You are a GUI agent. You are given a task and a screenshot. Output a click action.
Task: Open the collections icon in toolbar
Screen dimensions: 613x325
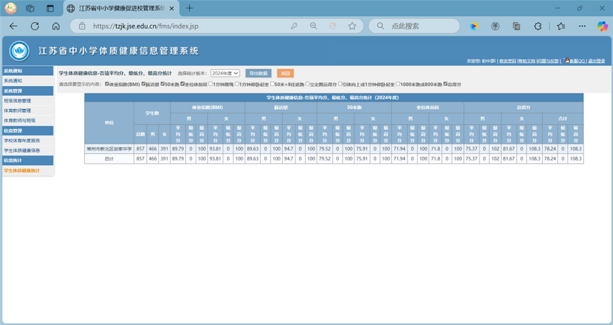coord(517,26)
